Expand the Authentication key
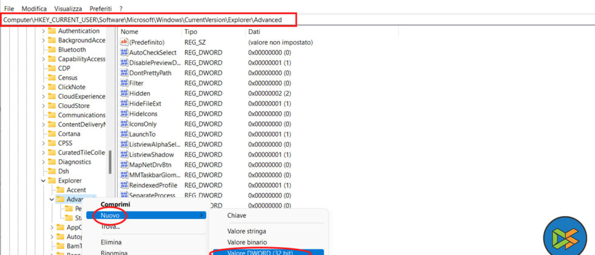Screen dimensions: 595x255 pos(43,31)
